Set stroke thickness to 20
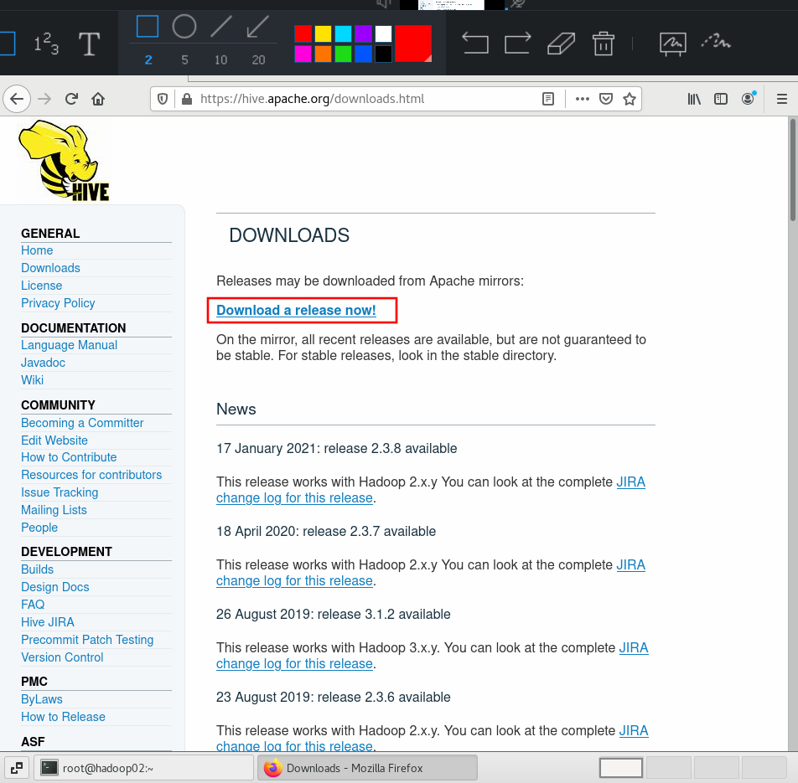This screenshot has width=798, height=783. (258, 60)
